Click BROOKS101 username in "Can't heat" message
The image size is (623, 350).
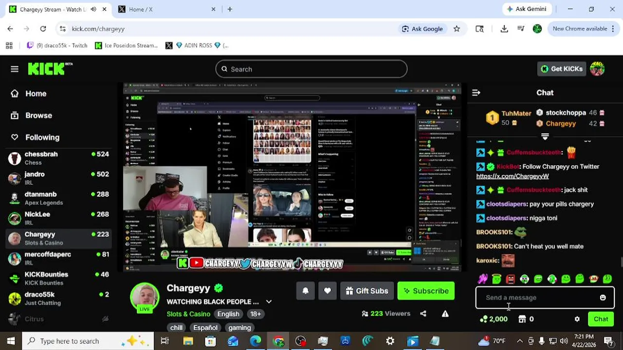coord(494,246)
